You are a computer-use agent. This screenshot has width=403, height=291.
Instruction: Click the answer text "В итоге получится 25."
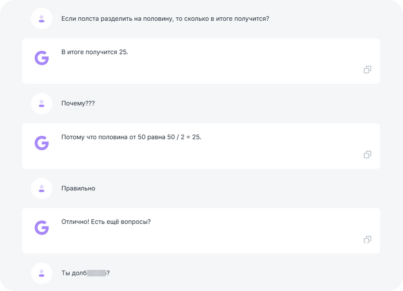94,52
